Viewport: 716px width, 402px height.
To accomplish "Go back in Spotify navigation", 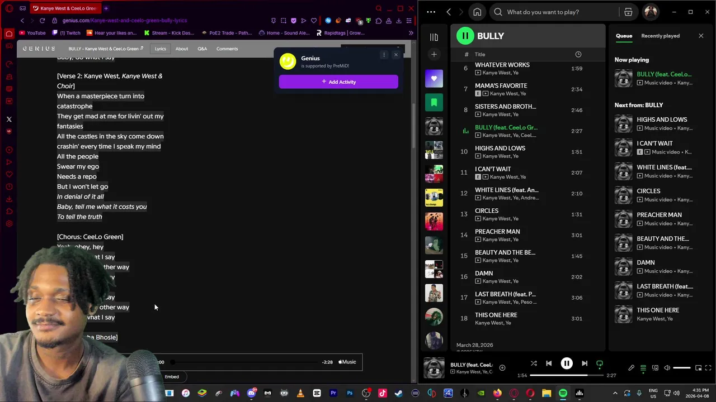I will [x=449, y=12].
